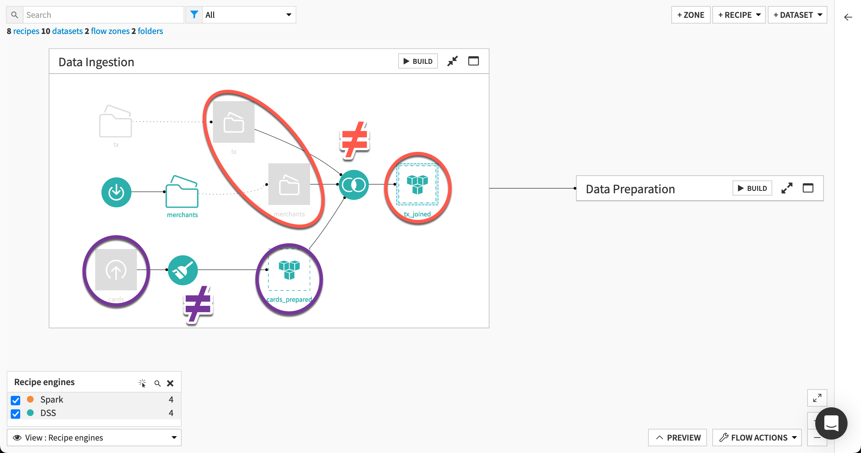The width and height of the screenshot is (861, 453).
Task: Open the View : Recipe engines selector
Action: (x=94, y=438)
